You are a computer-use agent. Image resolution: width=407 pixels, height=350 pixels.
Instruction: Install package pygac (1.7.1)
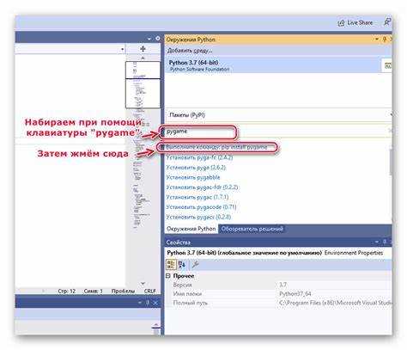(197, 197)
